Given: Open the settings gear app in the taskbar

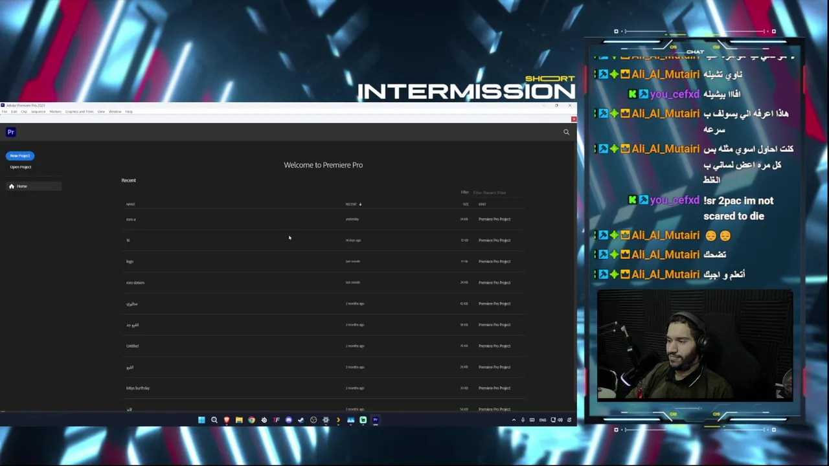Looking at the screenshot, I should [x=326, y=420].
